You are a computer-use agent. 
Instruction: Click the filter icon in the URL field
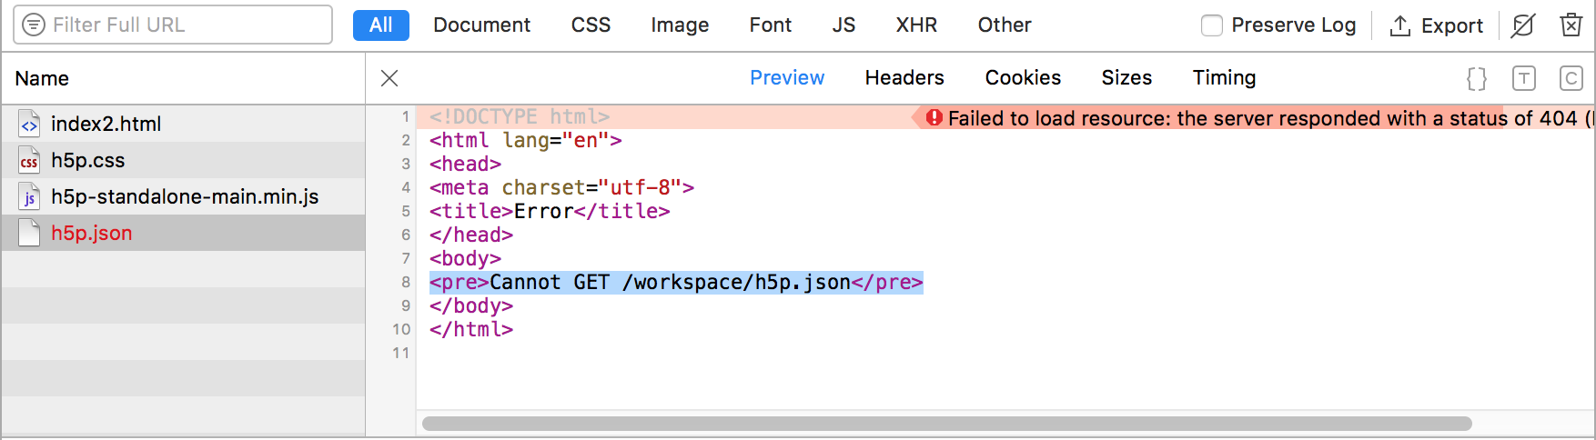coord(34,25)
